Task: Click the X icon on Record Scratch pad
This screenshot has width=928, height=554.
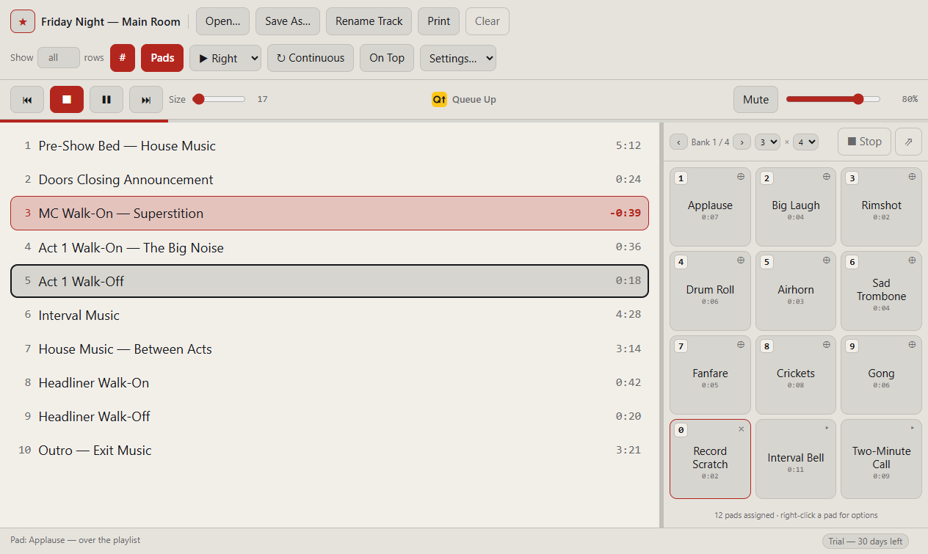Action: coord(741,429)
